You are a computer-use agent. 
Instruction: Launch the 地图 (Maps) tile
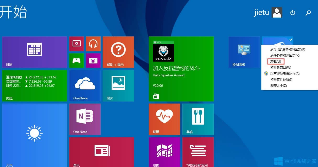tap(164, 152)
